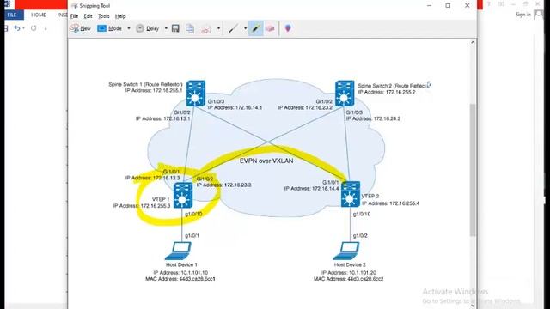550x309 pixels.
Task: Select the Pen tool
Action: pos(233,28)
